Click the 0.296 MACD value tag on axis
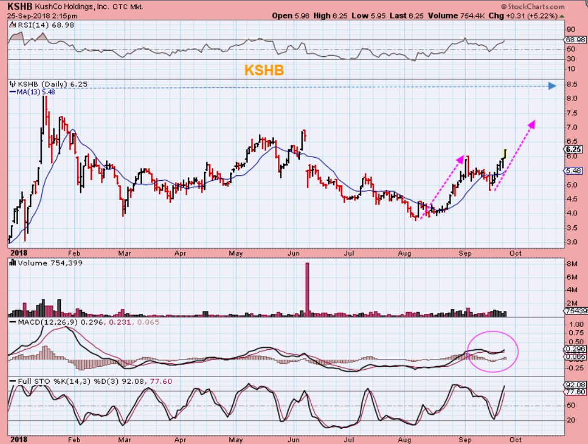The image size is (588, 444). (x=575, y=349)
